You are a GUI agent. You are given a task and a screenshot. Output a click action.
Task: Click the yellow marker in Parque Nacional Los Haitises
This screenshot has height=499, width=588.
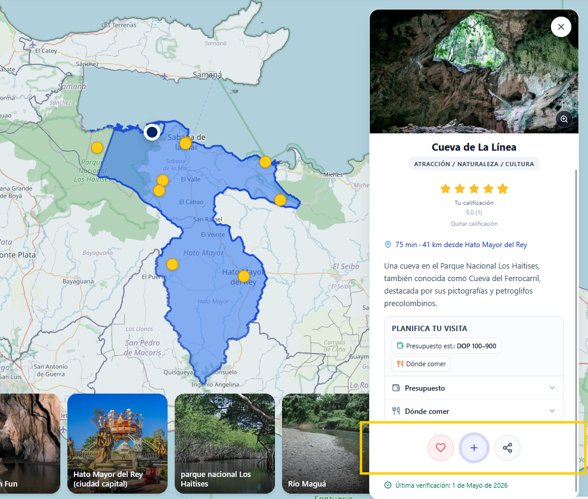point(97,148)
